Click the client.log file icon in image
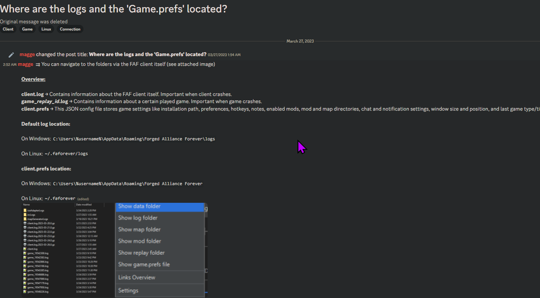The width and height of the screenshot is (540, 298). click(x=25, y=249)
